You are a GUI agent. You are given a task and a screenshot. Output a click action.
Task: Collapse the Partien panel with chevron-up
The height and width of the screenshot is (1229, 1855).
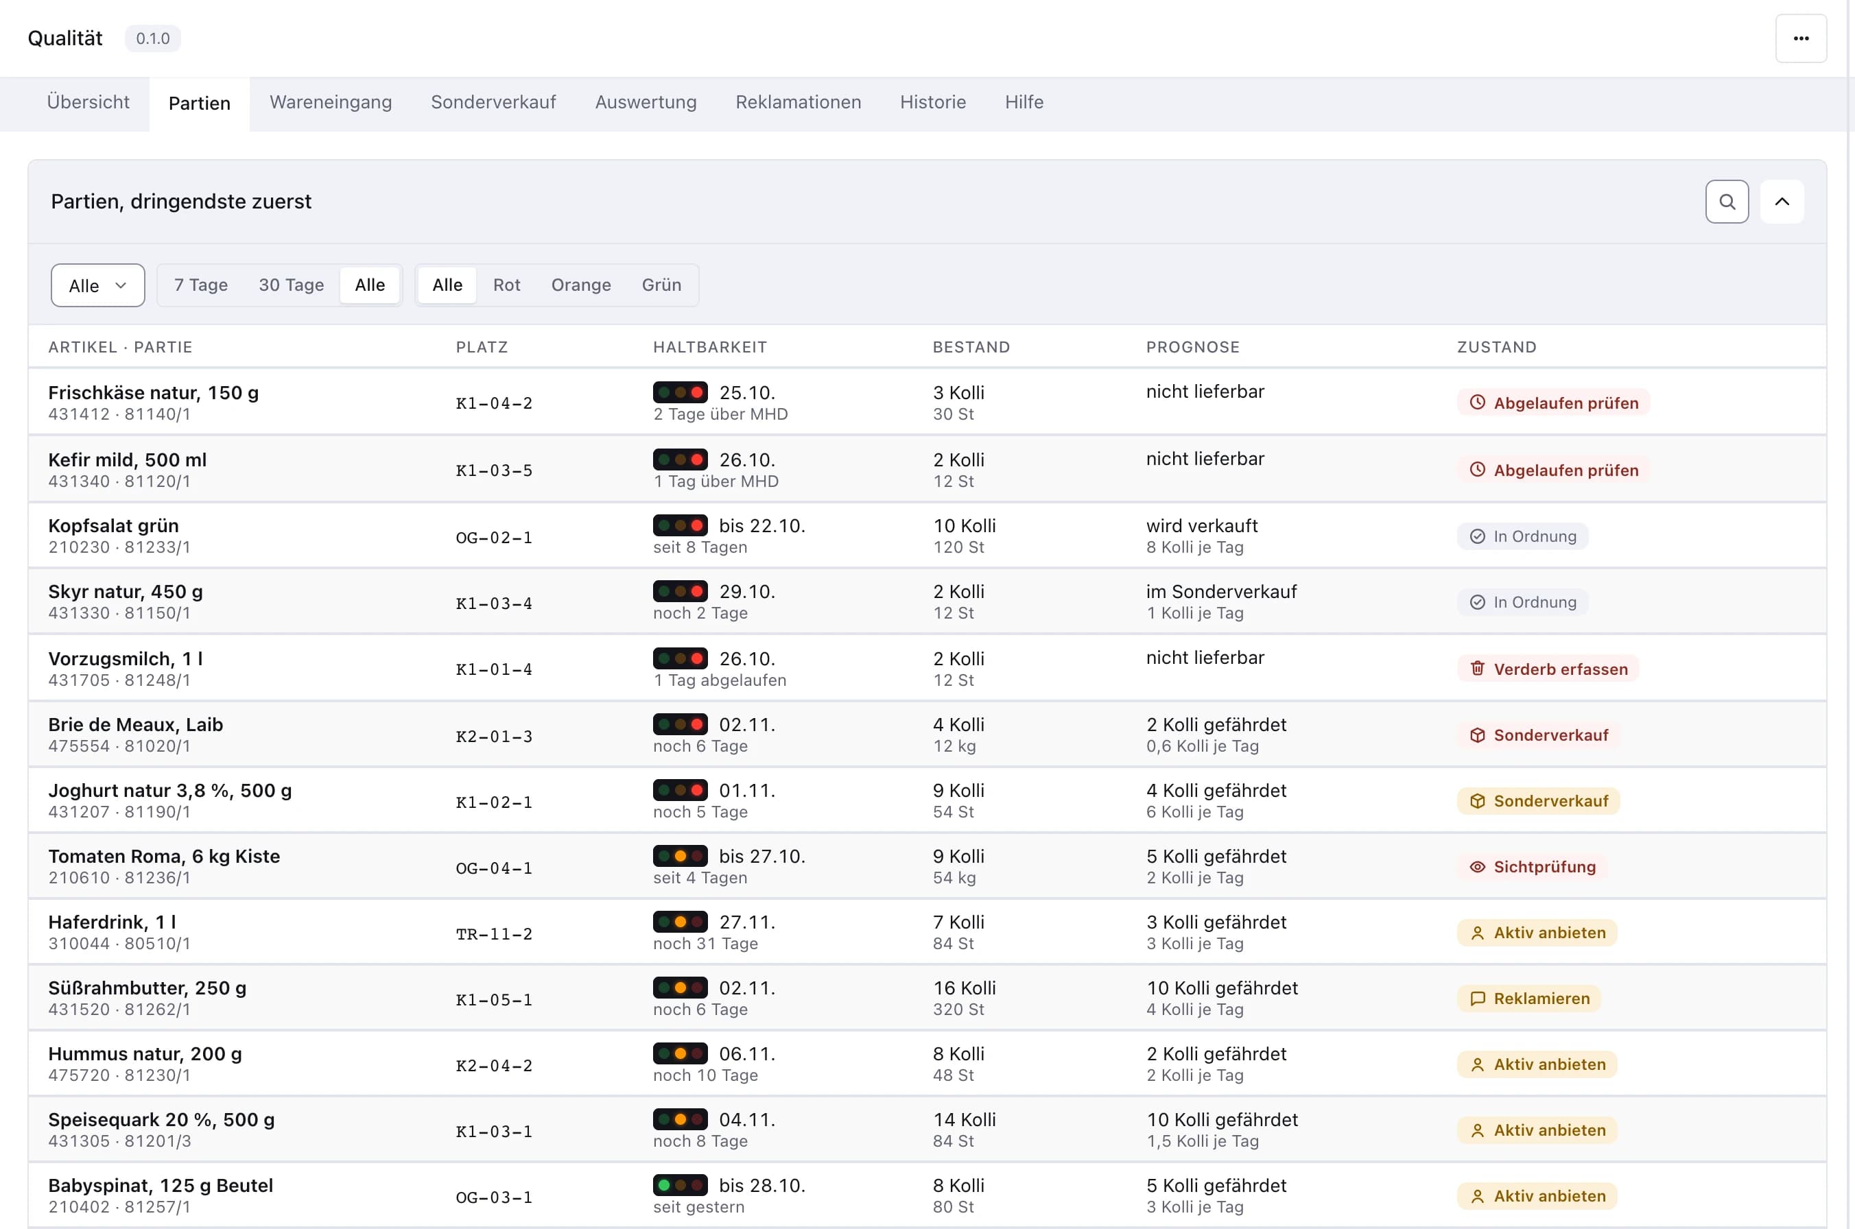pos(1782,202)
